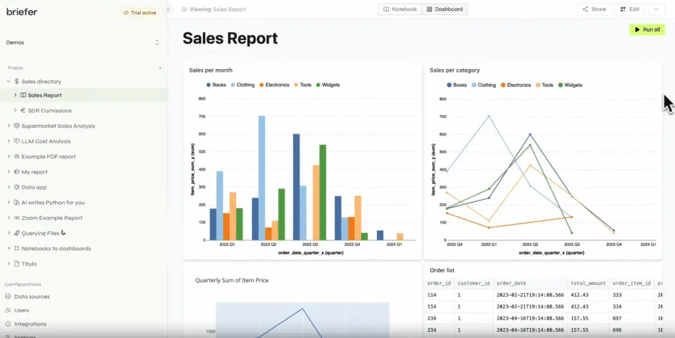Click the chart icon beside Example PDF report
The height and width of the screenshot is (338, 675).
pyautogui.click(x=17, y=157)
